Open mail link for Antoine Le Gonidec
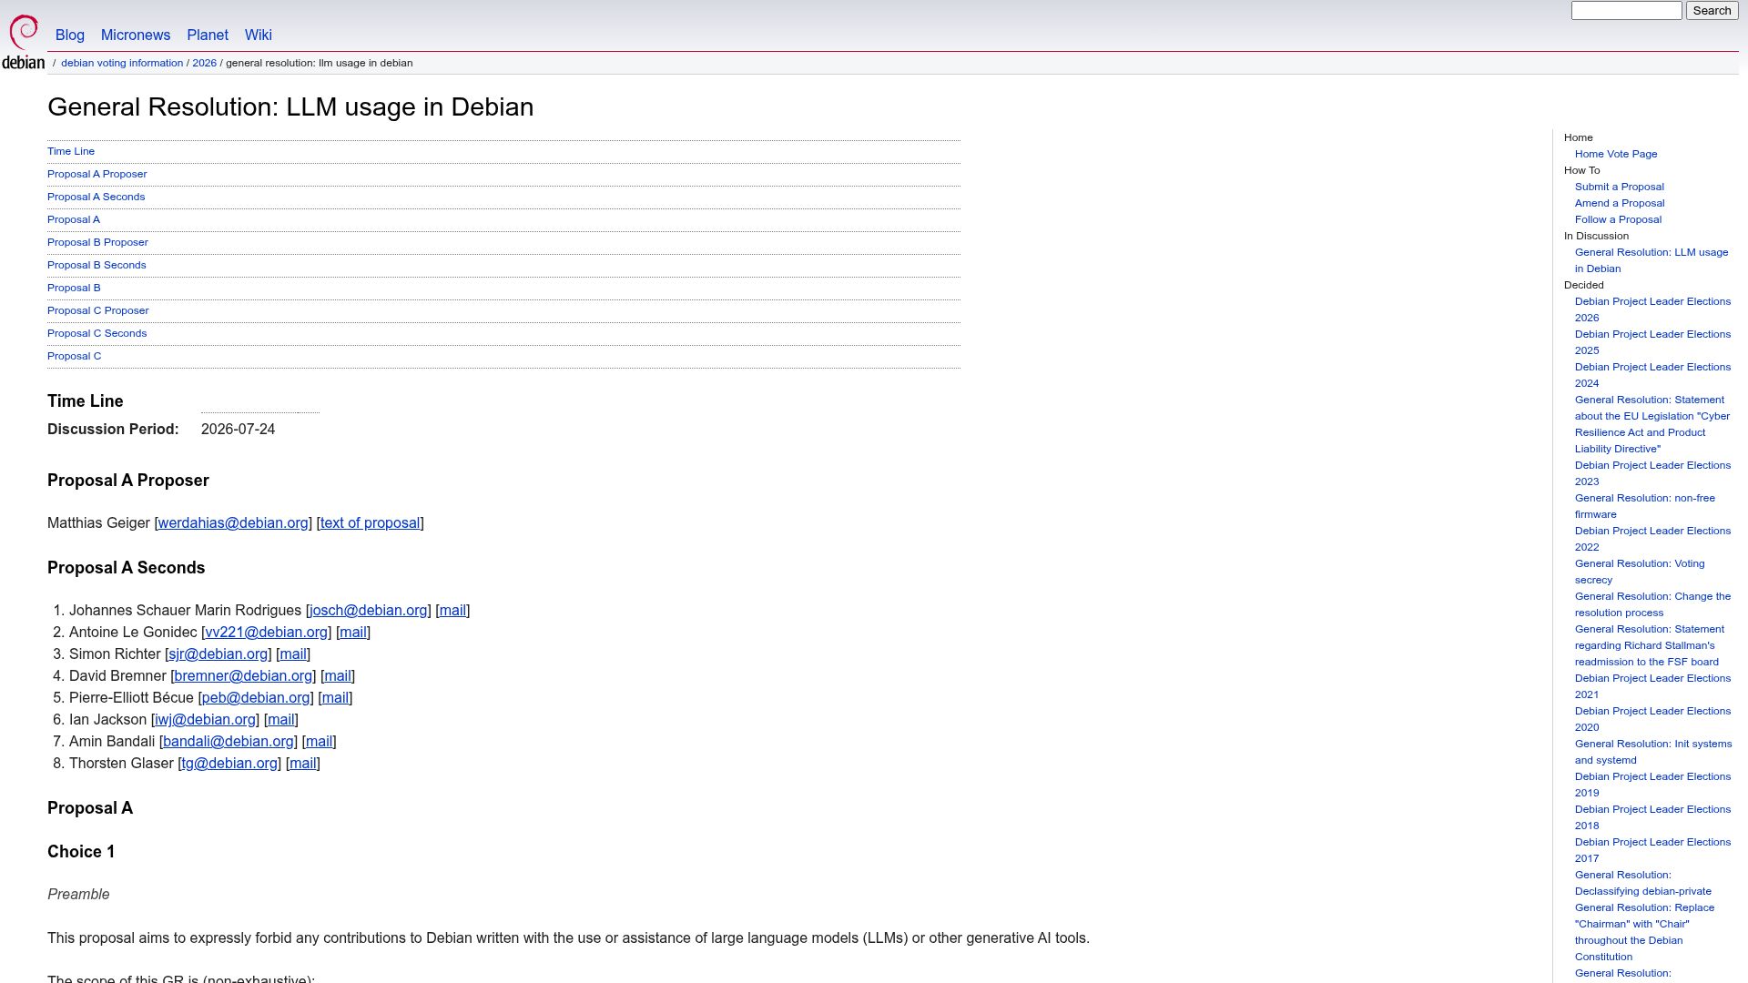The width and height of the screenshot is (1748, 983). 353,632
